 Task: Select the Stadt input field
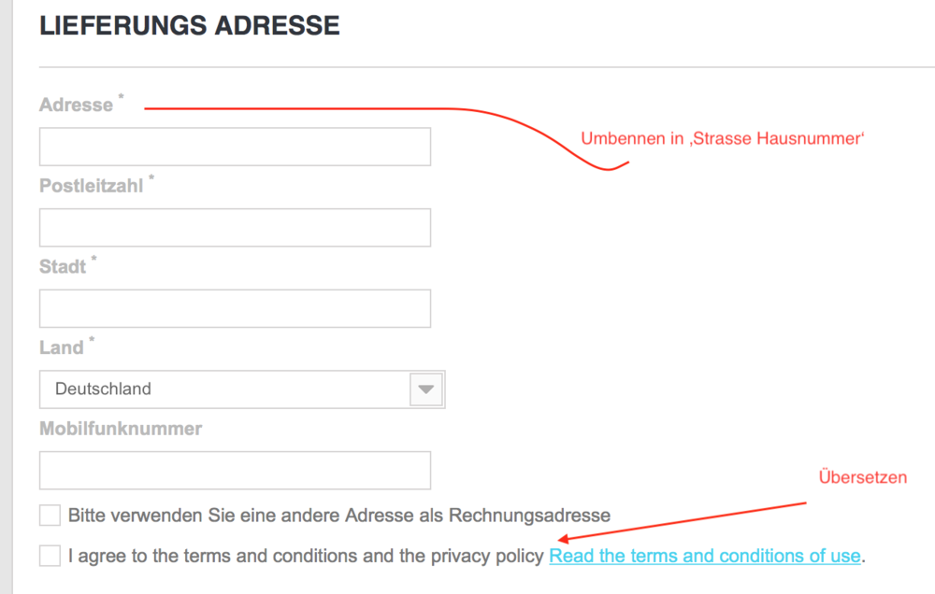pyautogui.click(x=235, y=308)
